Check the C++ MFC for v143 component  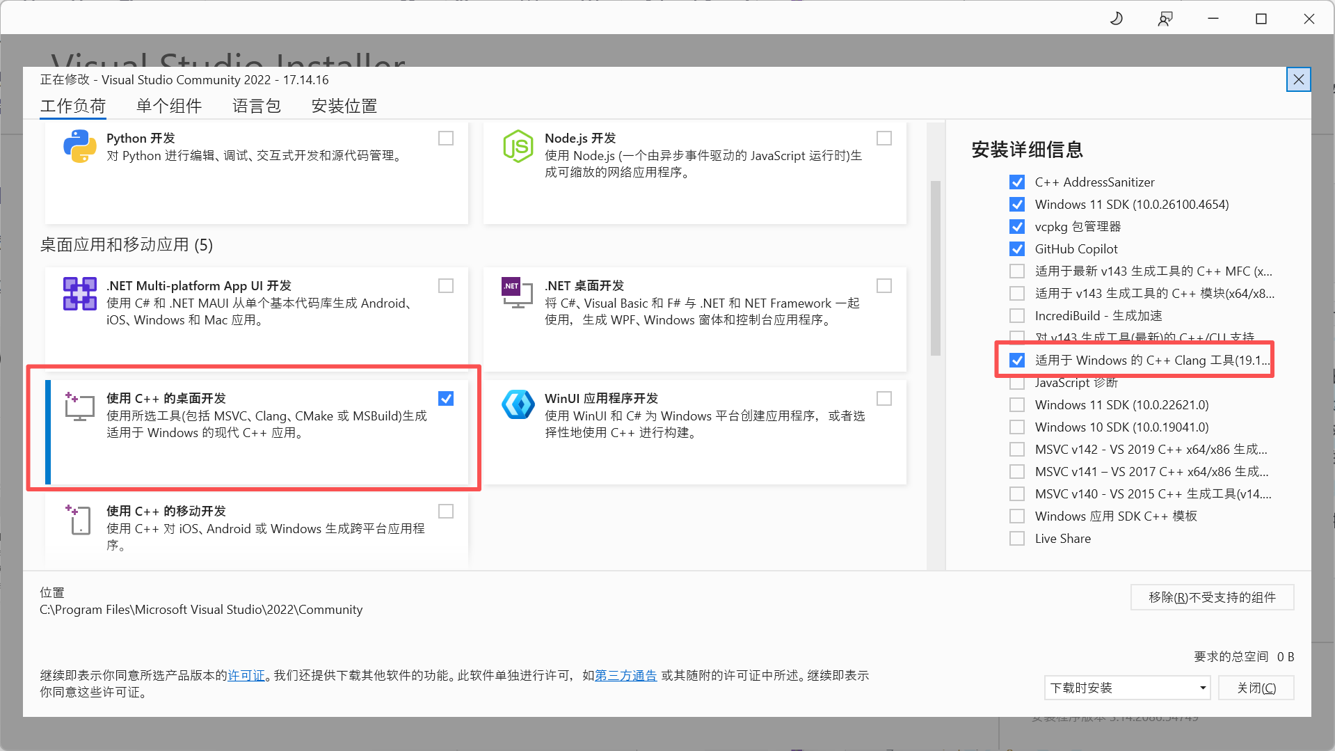[1017, 271]
